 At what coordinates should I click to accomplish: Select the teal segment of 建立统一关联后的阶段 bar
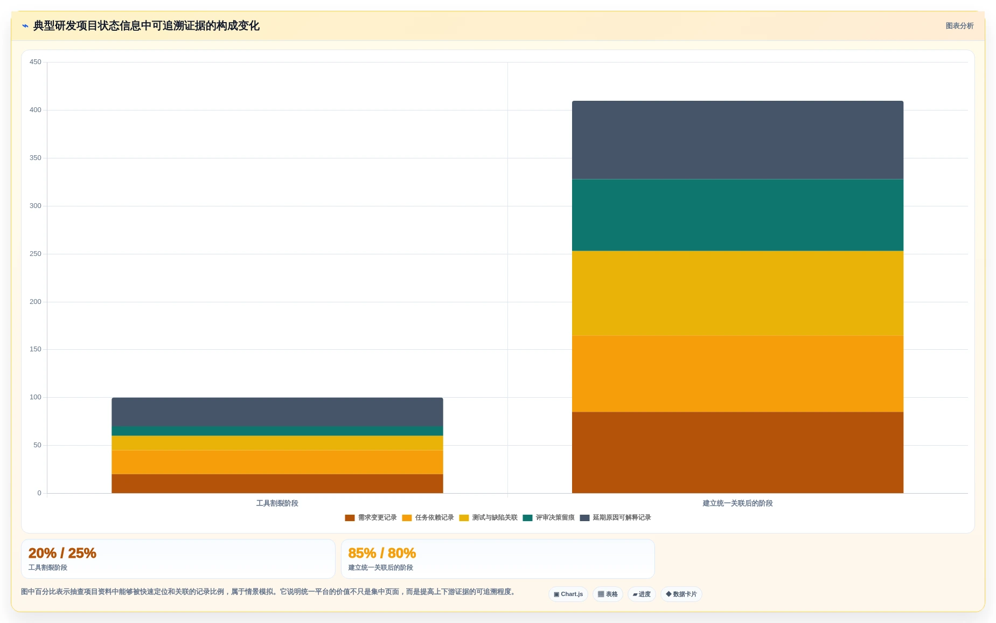coord(737,215)
